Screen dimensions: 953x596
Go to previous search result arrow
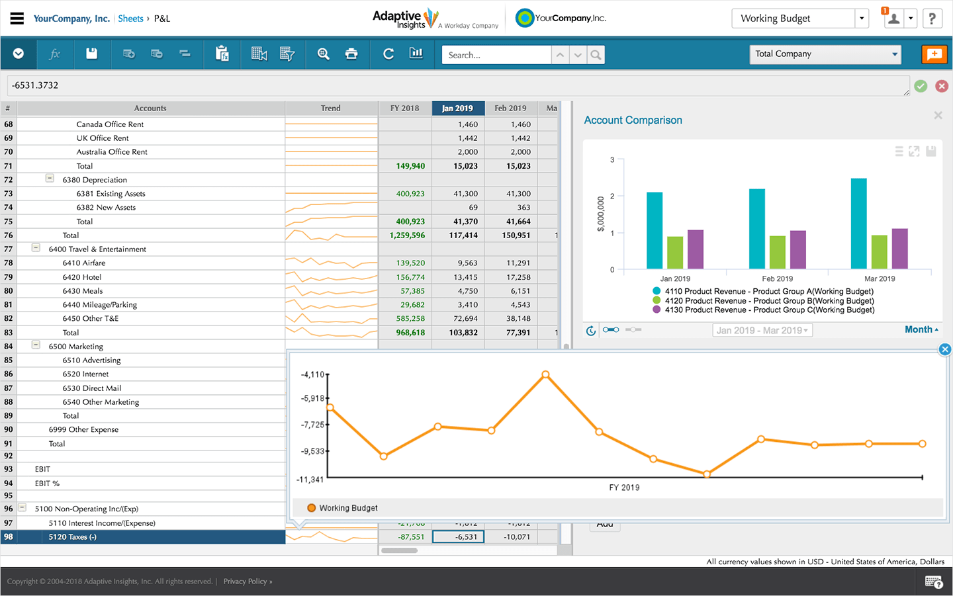[561, 55]
